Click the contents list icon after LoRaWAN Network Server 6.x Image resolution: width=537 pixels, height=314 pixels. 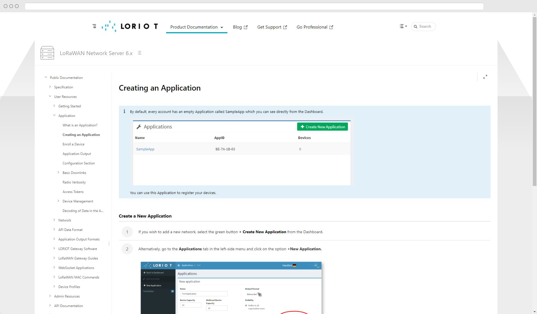[140, 53]
